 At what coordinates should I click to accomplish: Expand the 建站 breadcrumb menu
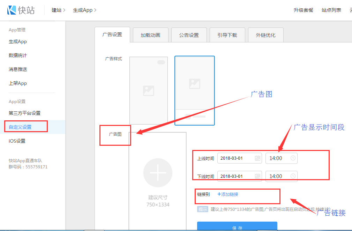click(58, 10)
